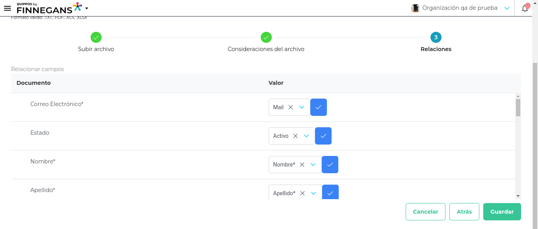Clear the Mail value selection
The height and width of the screenshot is (229, 538).
[x=291, y=107]
